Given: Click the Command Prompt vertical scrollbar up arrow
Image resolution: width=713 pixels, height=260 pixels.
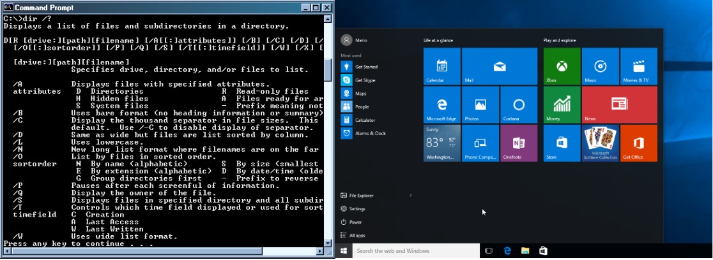Looking at the screenshot, I should [x=327, y=19].
